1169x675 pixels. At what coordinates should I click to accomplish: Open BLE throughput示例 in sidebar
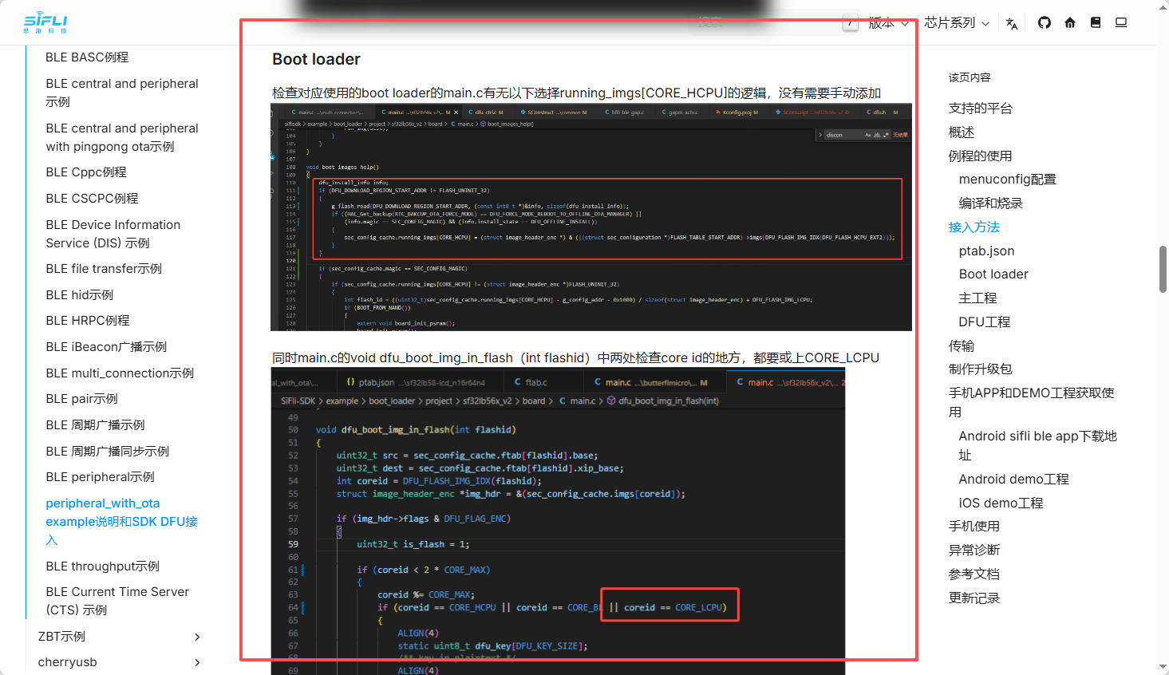pos(103,566)
